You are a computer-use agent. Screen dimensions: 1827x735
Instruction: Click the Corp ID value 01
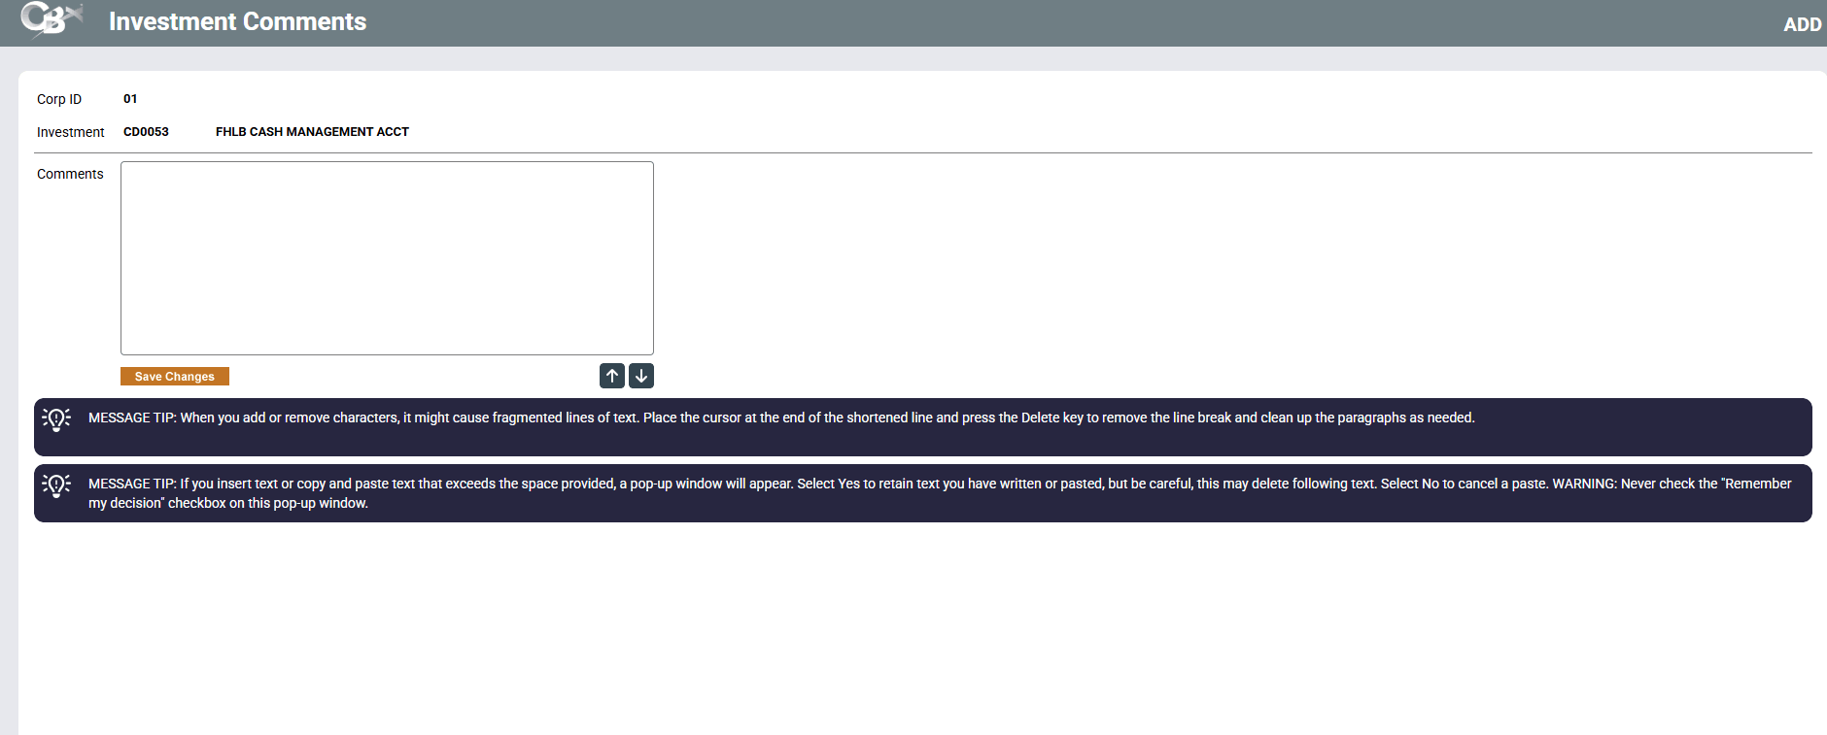pos(130,99)
